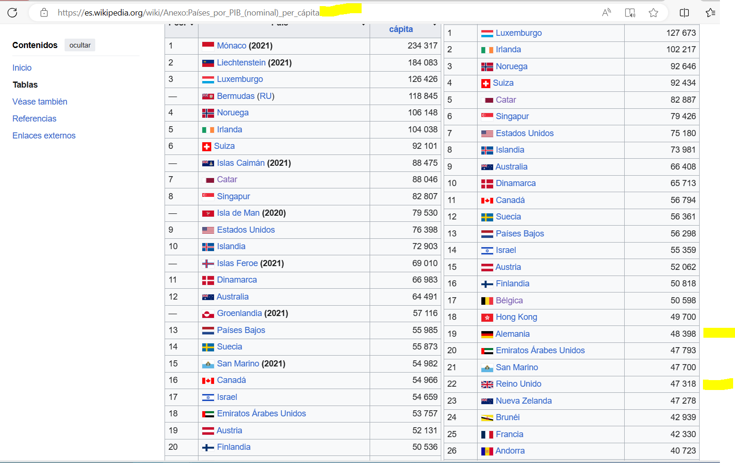
Task: Open Islas Feroe link
Action: pyautogui.click(x=237, y=263)
